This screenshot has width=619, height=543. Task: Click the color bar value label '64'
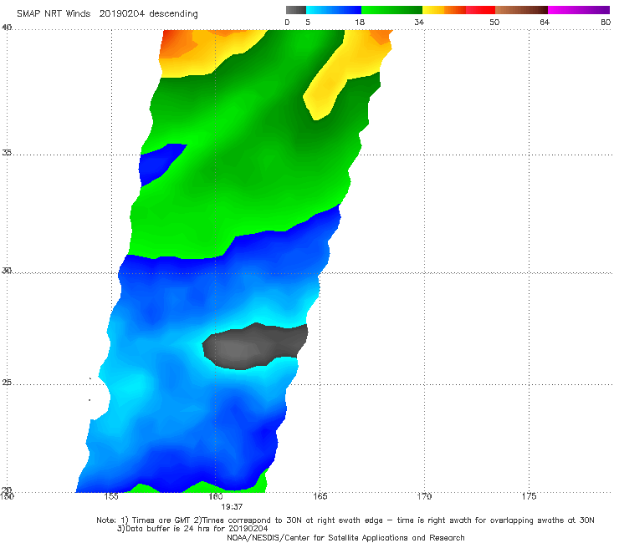(x=545, y=23)
